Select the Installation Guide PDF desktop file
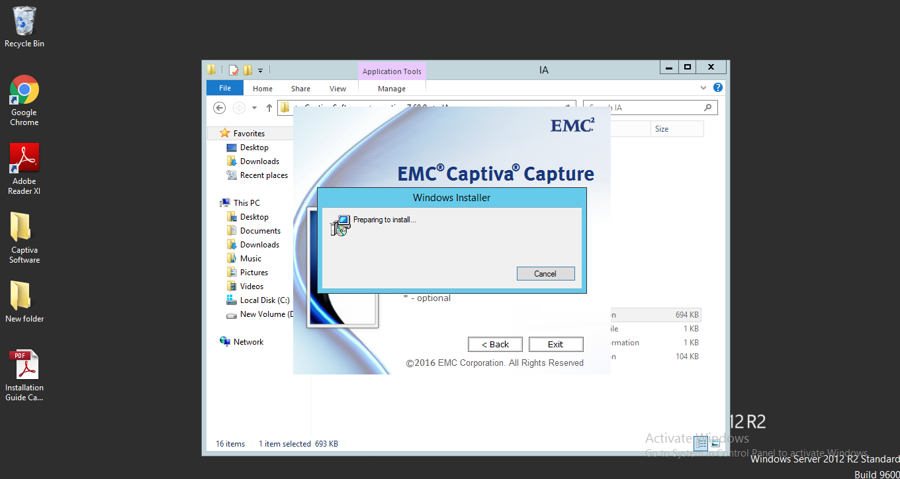This screenshot has width=900, height=479. (x=24, y=376)
